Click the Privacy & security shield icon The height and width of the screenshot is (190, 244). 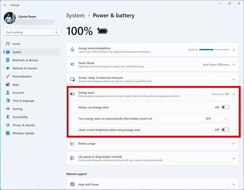point(8,125)
